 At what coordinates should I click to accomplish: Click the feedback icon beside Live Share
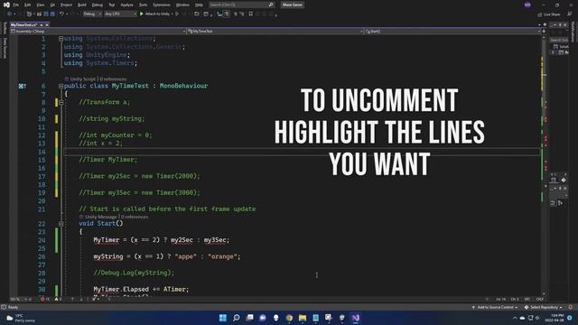(570, 14)
